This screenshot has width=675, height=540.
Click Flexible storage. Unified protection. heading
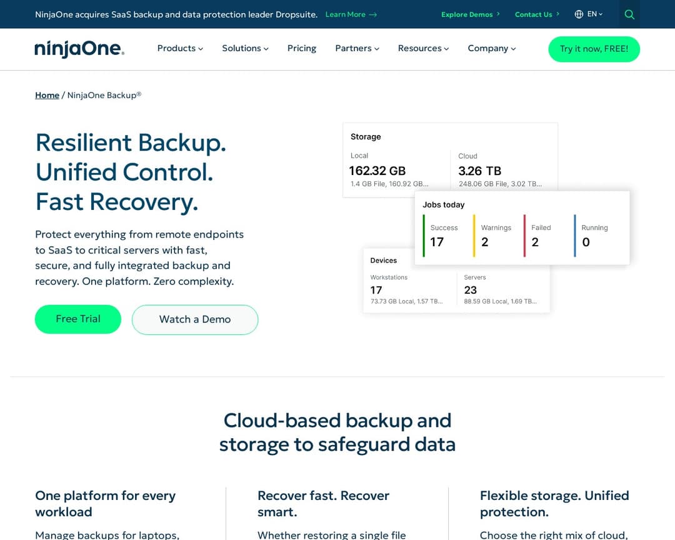[554, 503]
